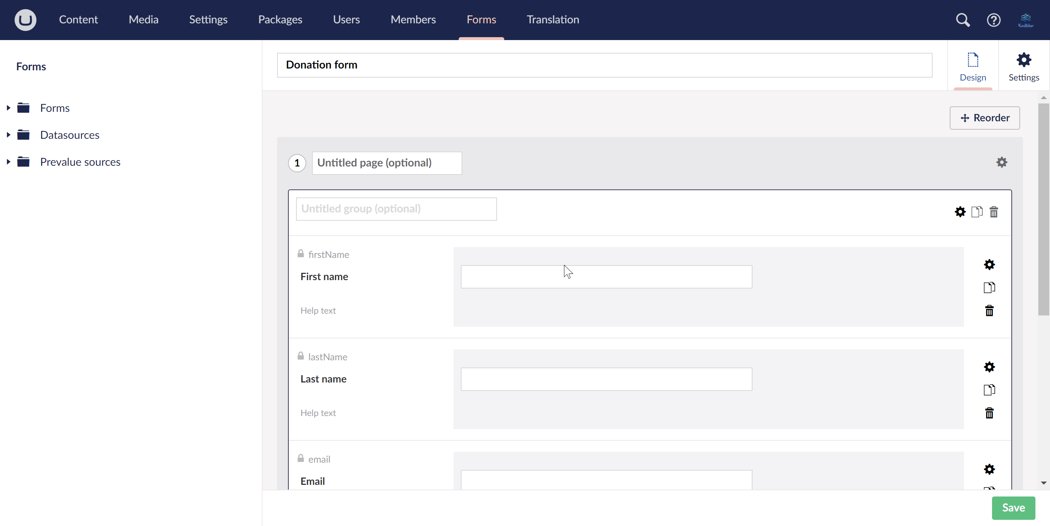This screenshot has width=1050, height=526.
Task: Click the Forms sidebar heading
Action: [31, 66]
